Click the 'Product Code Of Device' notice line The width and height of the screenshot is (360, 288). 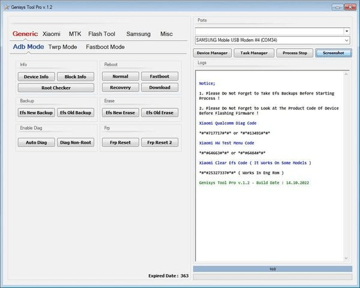269,111
